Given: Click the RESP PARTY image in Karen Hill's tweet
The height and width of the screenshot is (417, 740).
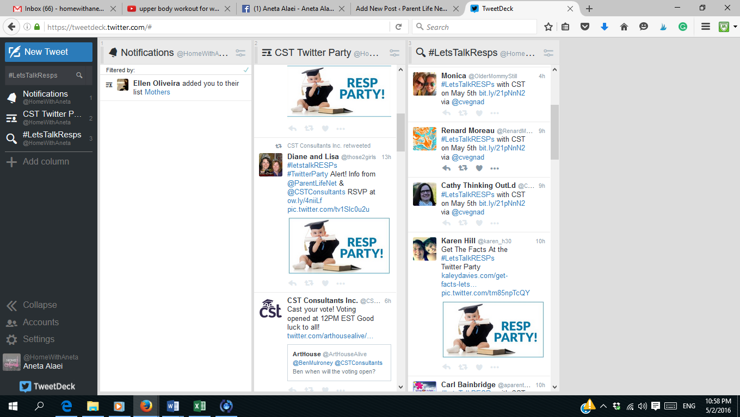Looking at the screenshot, I should 493,330.
